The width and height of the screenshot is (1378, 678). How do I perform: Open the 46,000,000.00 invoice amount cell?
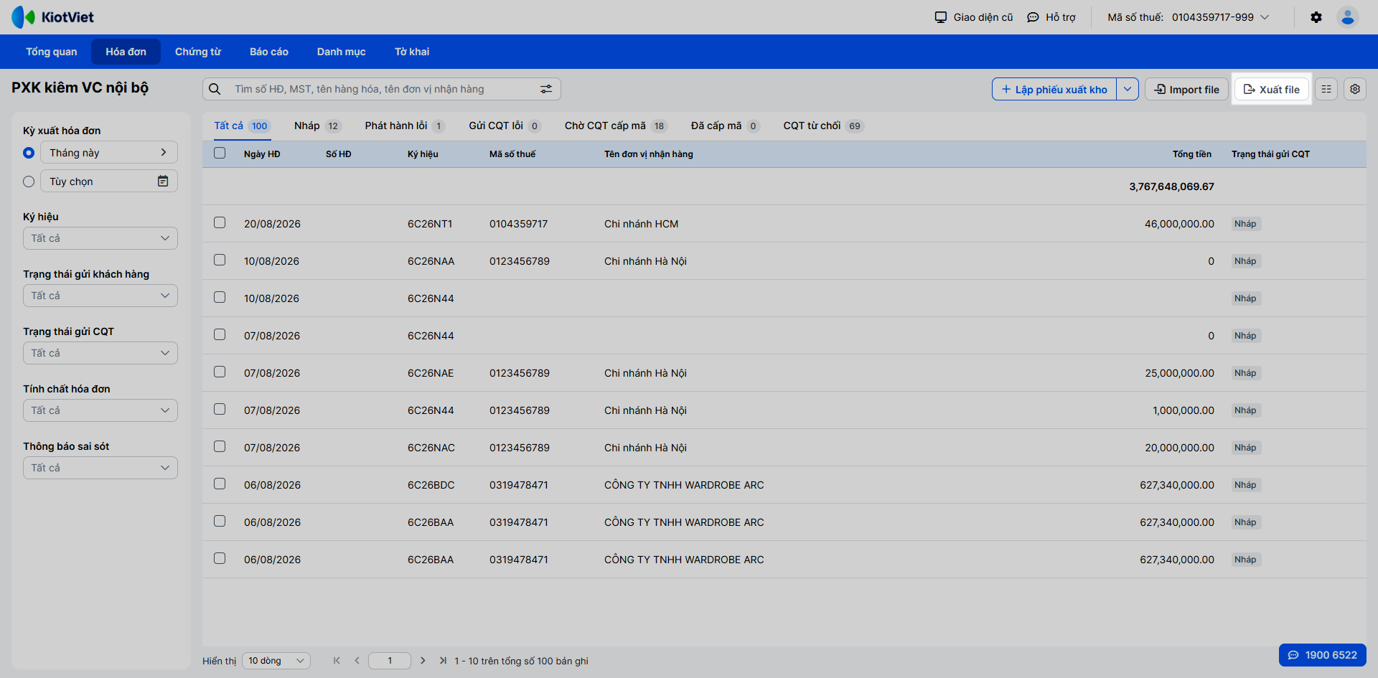click(x=1179, y=224)
